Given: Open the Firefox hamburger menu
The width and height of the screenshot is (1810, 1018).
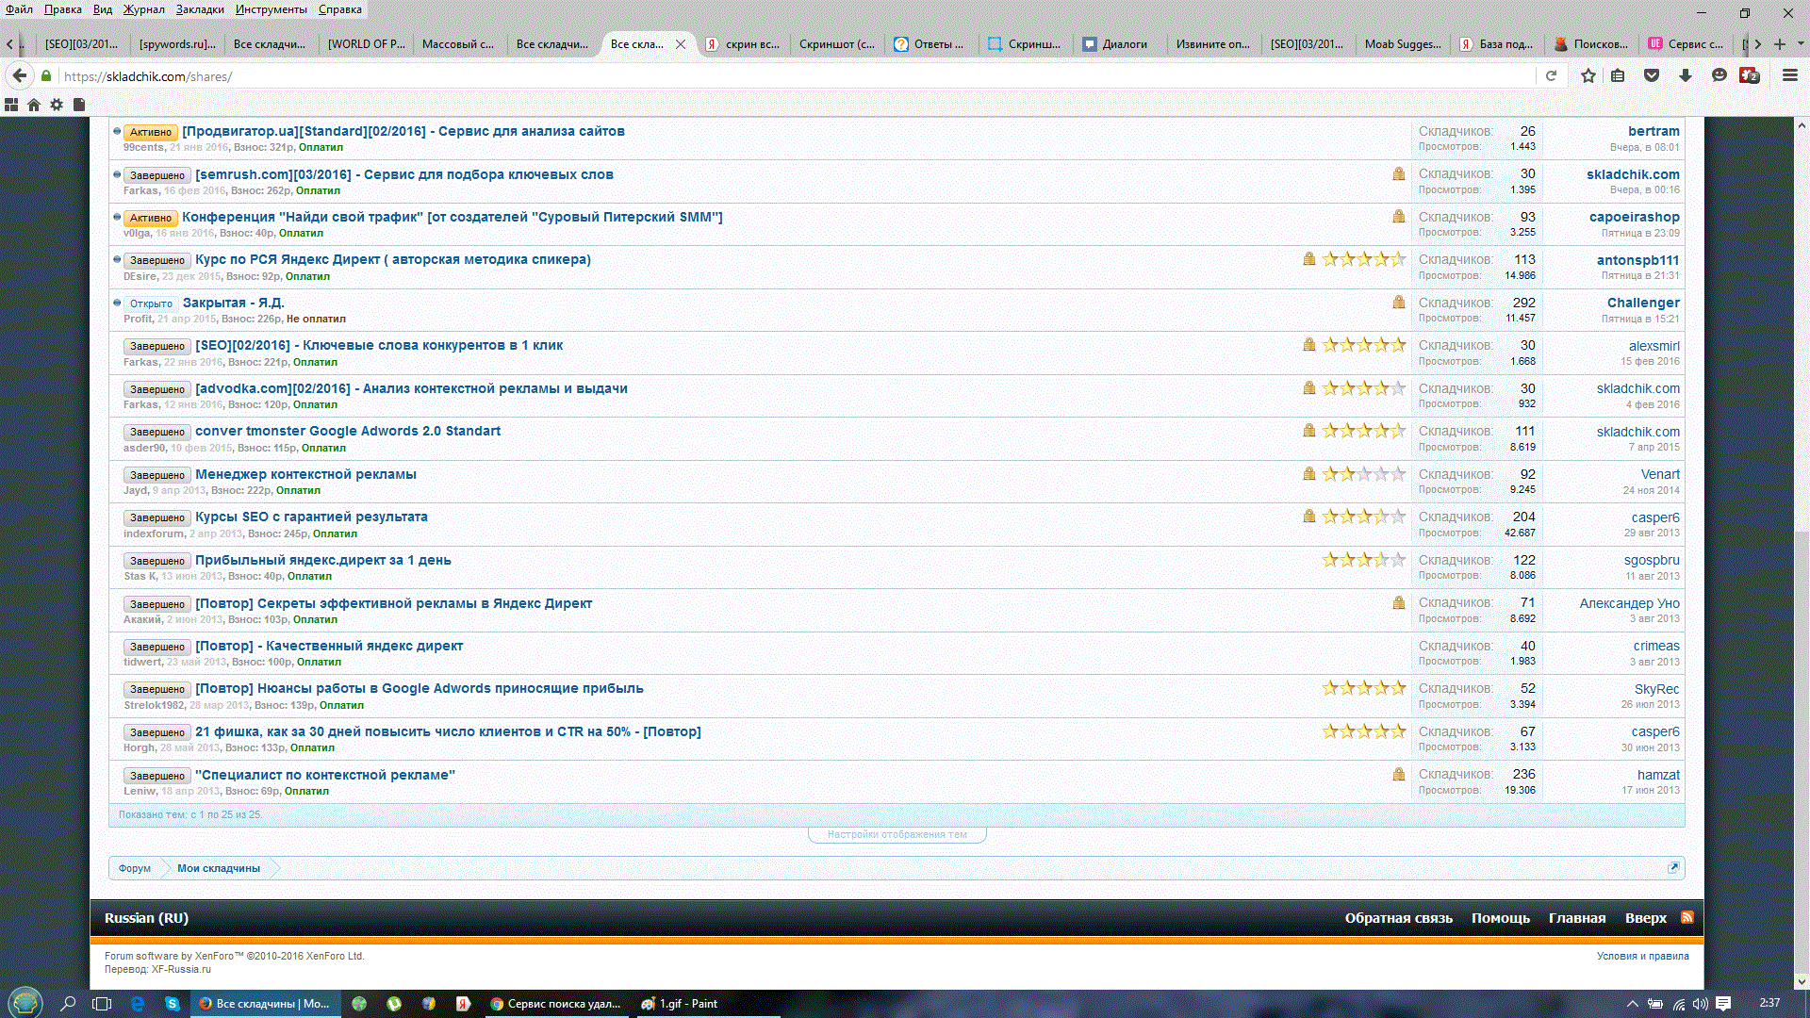Looking at the screenshot, I should pyautogui.click(x=1790, y=75).
